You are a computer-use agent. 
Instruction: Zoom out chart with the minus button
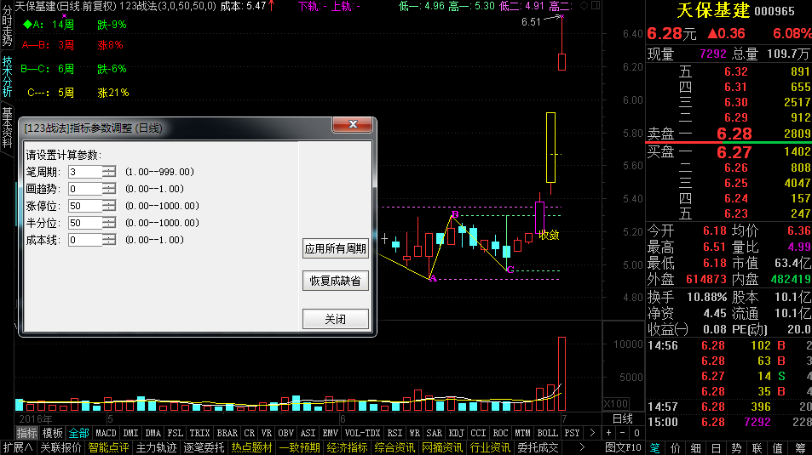pyautogui.click(x=623, y=433)
